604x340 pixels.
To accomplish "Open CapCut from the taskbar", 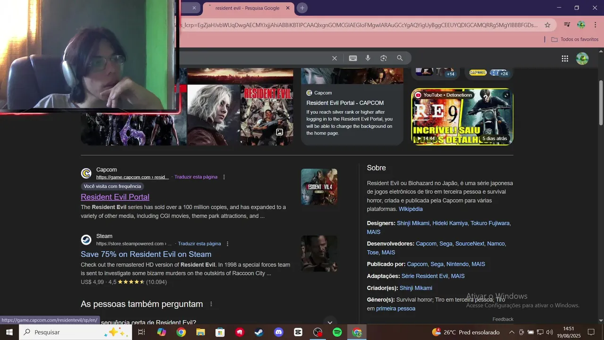I will click(x=298, y=332).
